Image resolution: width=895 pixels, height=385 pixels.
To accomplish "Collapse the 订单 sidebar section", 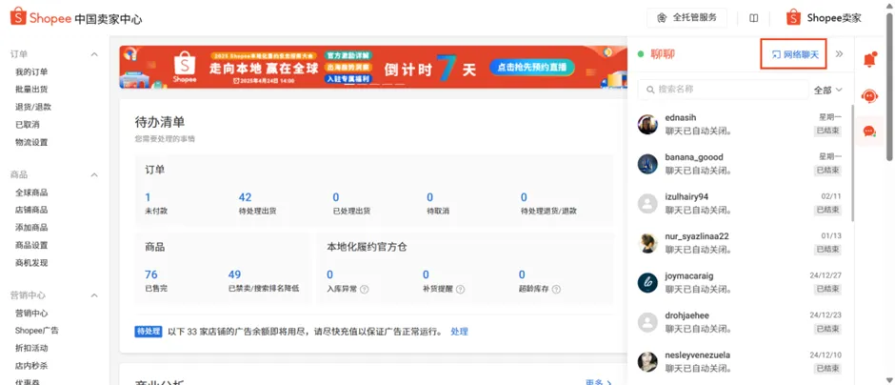I will 95,54.
